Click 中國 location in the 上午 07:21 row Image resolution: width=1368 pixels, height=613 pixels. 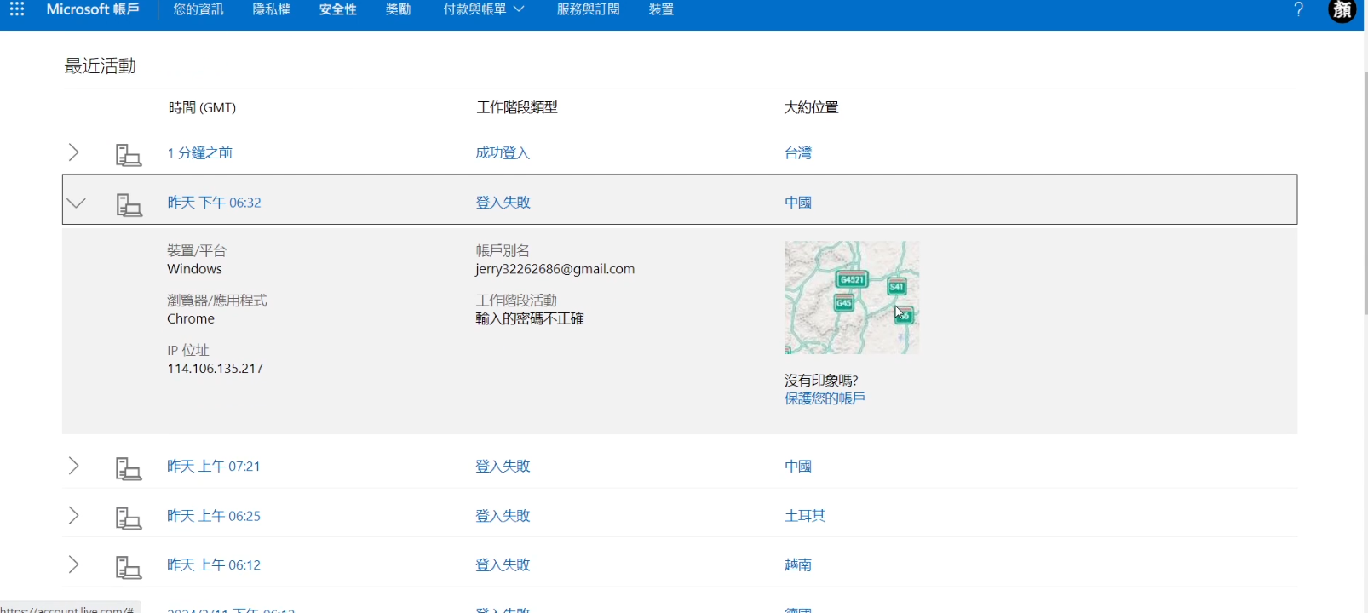798,467
